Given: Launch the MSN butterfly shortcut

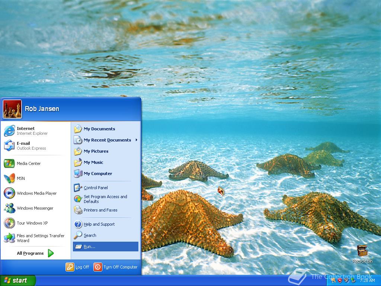Looking at the screenshot, I should click(35, 178).
